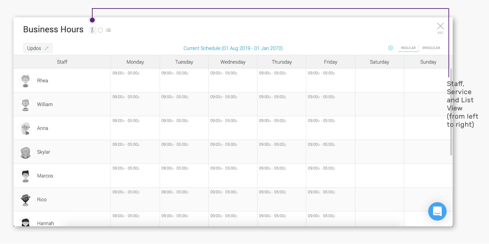Open William's Tuesday hours cell
Image resolution: width=489 pixels, height=244 pixels.
coord(184,104)
